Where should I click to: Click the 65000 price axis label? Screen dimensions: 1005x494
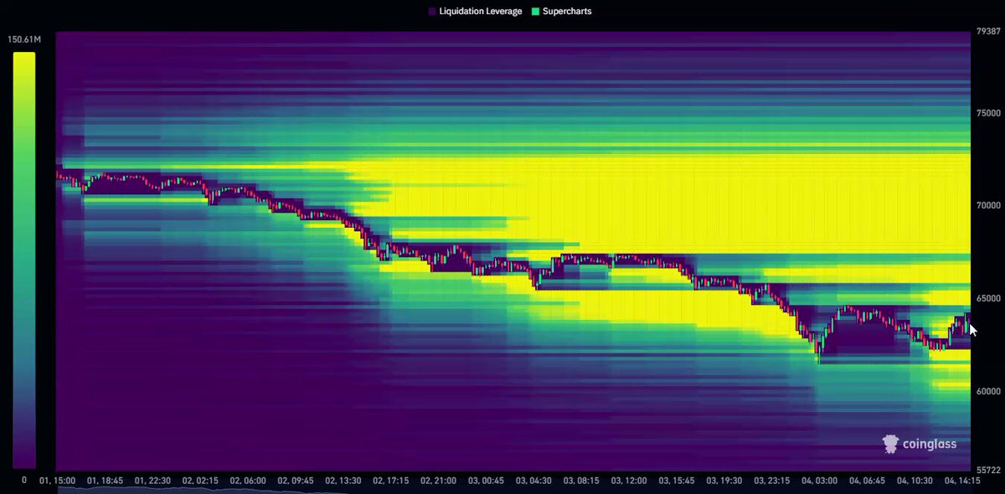pos(987,298)
